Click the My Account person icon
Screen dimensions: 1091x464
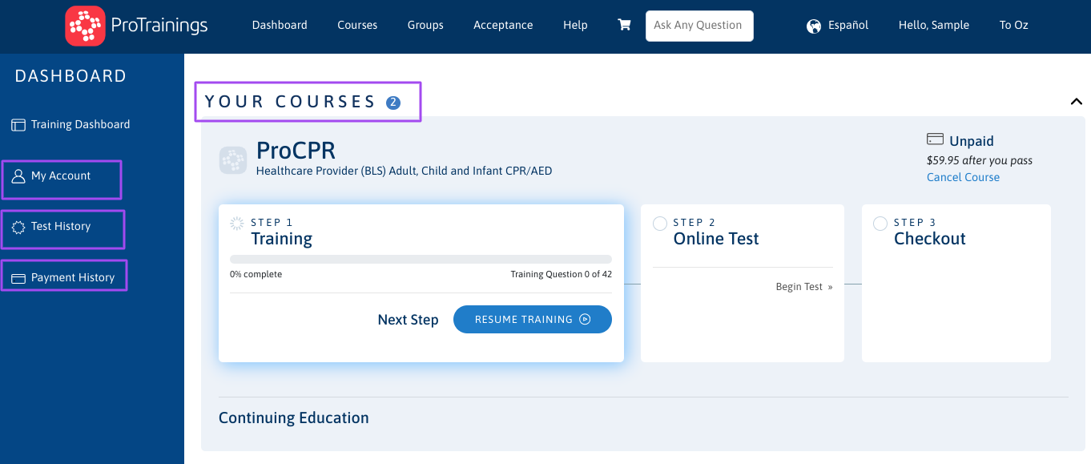[x=18, y=176]
